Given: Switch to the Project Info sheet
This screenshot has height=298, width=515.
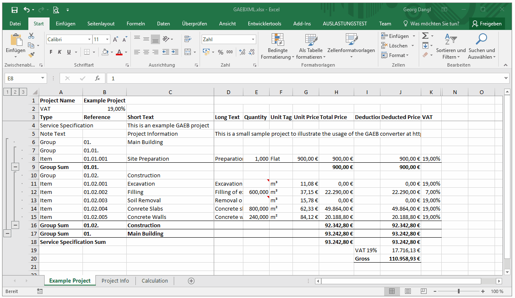Looking at the screenshot, I should (115, 281).
